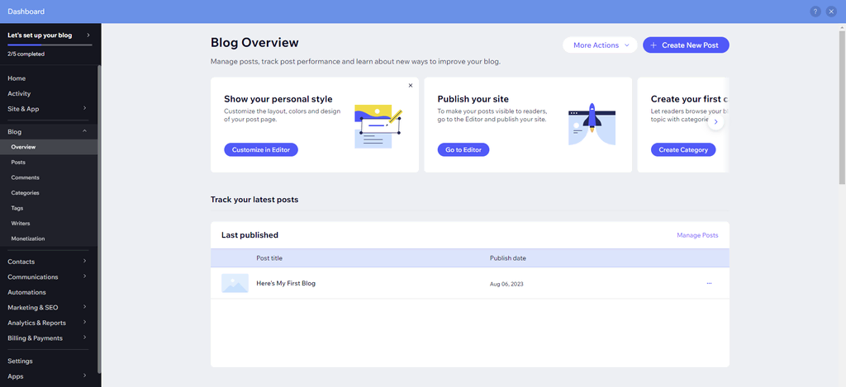The height and width of the screenshot is (387, 846).
Task: Open Posts in the Blog menu
Action: pyautogui.click(x=18, y=163)
